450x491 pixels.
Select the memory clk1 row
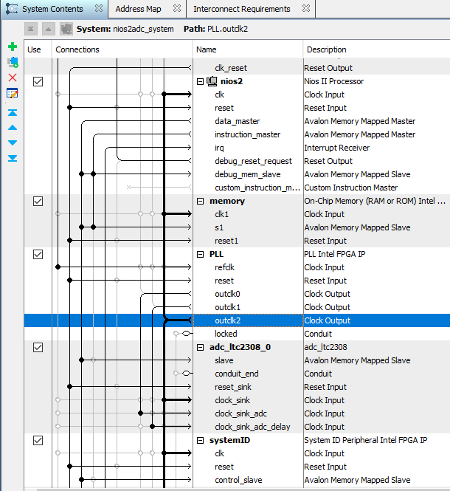click(x=237, y=214)
